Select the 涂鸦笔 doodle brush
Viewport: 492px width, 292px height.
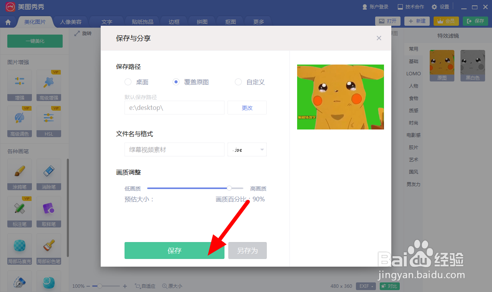tap(20, 175)
